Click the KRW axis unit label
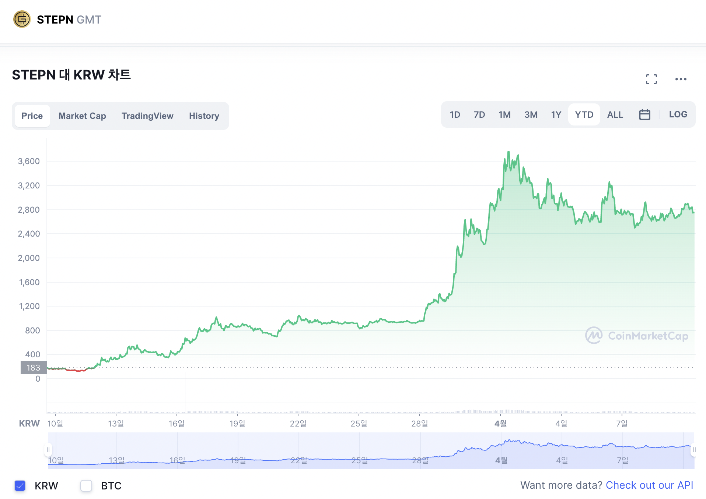The width and height of the screenshot is (706, 499). click(29, 424)
